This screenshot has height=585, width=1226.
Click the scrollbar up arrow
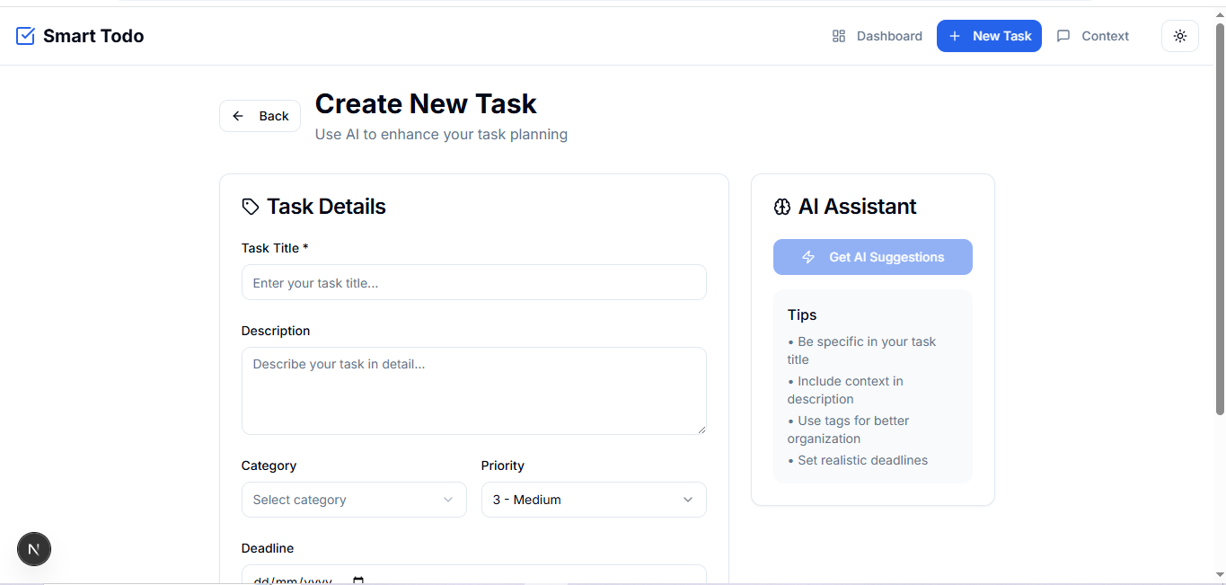(1220, 15)
